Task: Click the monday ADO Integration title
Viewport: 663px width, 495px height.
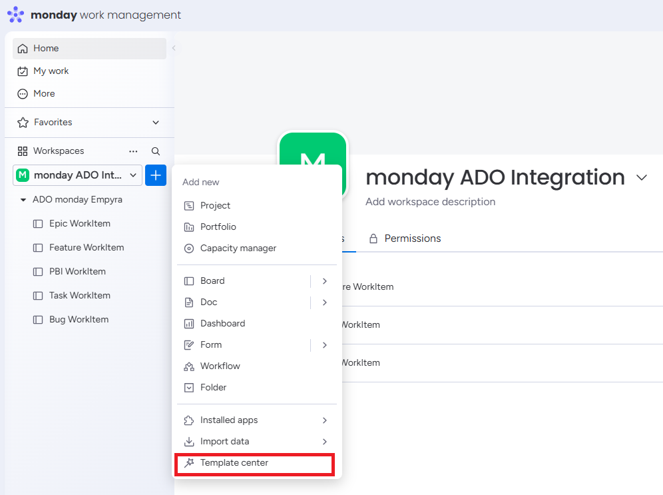Action: 495,177
